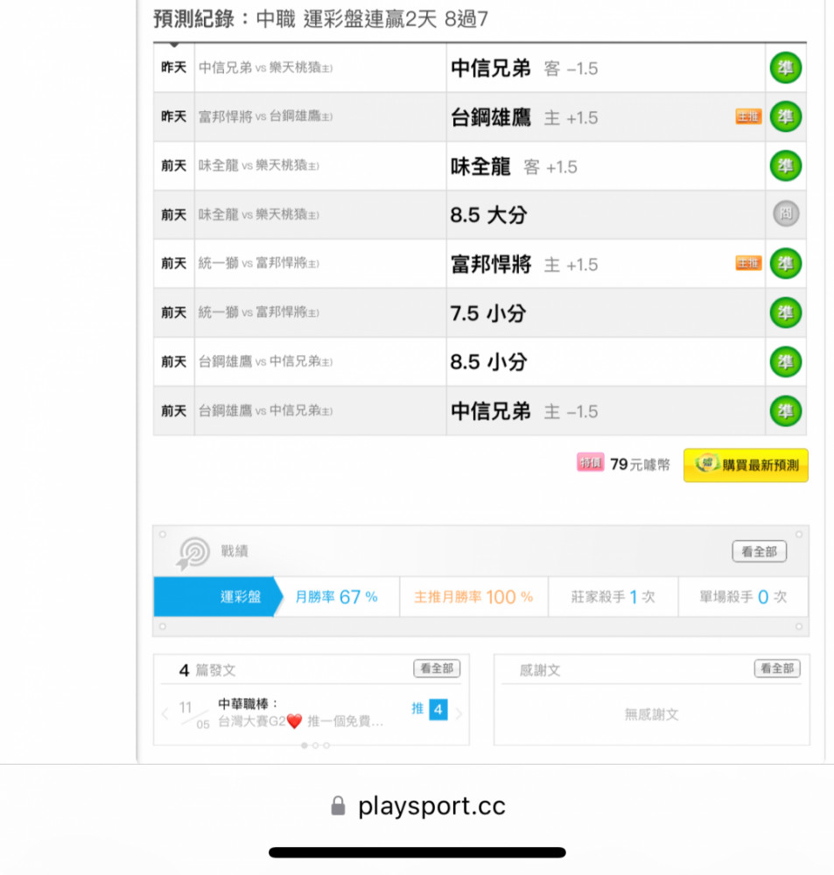Click the 主推月勝率 100% stat

pyautogui.click(x=473, y=597)
